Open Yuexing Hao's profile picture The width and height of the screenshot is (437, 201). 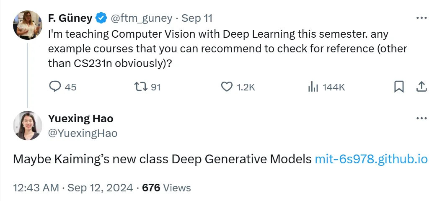[27, 126]
